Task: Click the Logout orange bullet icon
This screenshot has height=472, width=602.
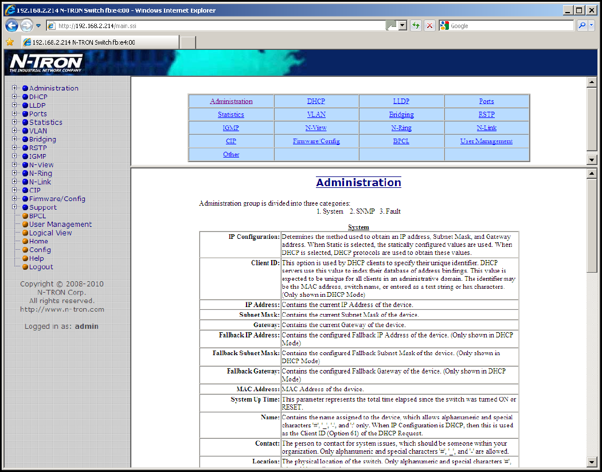Action: tap(25, 267)
